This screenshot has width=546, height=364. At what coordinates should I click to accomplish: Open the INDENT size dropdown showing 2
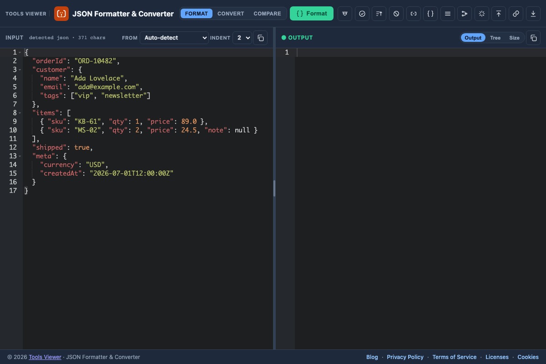(242, 38)
